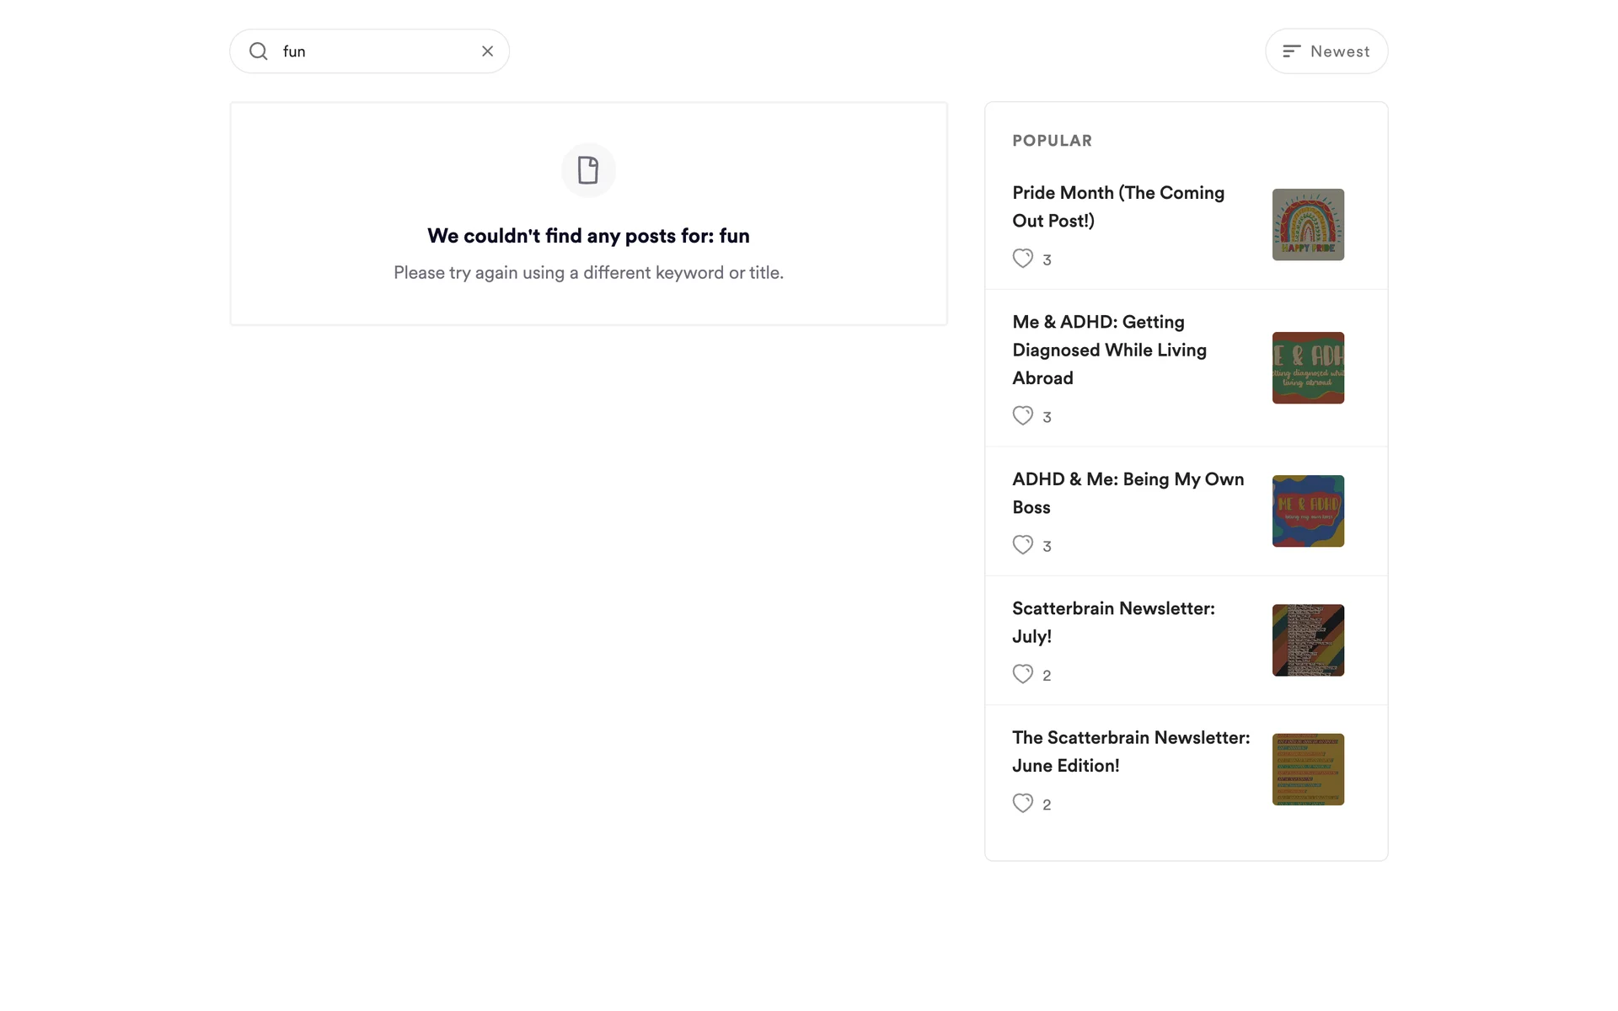Like the Pride Month post
Screen dimensions: 1618x1011
[x=1022, y=259]
